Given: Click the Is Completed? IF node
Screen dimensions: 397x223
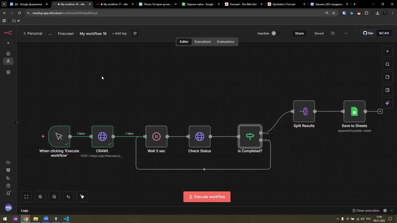Looking at the screenshot, I should (x=250, y=136).
